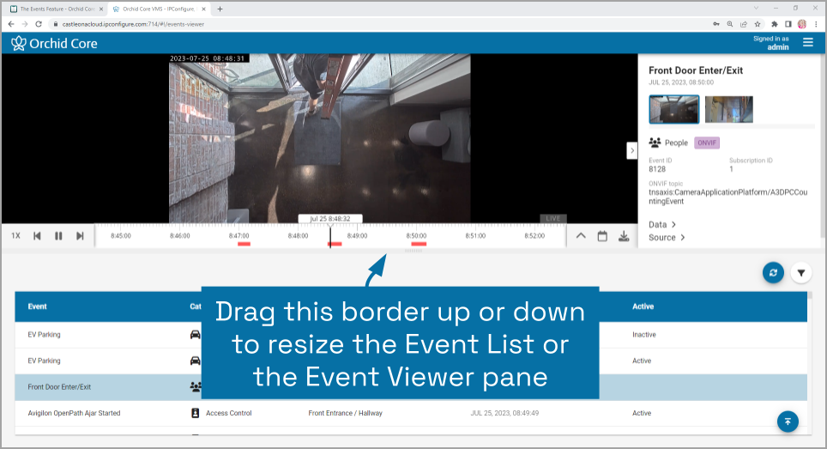Bookmark this page with the star icon
This screenshot has width=827, height=449.
(758, 24)
